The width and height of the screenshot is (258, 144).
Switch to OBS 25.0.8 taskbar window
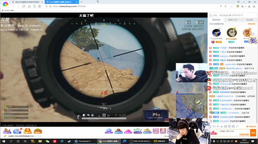pyautogui.click(x=140, y=141)
